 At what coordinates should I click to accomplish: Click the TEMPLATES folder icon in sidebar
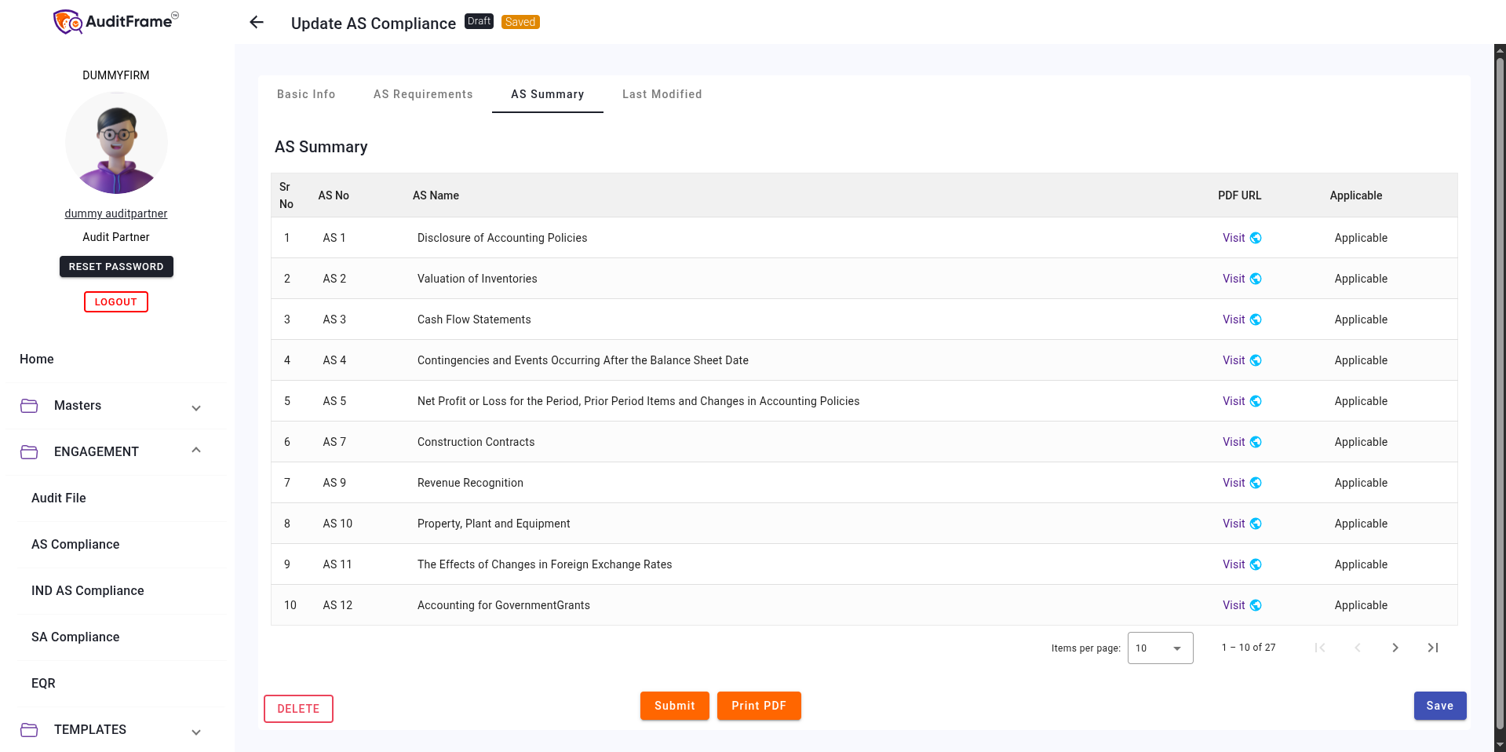(29, 730)
